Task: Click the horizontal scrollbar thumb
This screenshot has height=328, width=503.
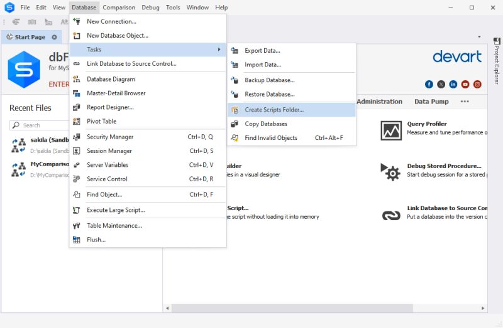Action: [292, 308]
